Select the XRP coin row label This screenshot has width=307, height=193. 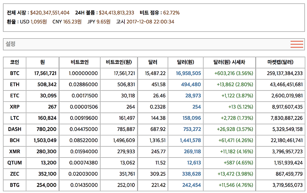point(15,107)
